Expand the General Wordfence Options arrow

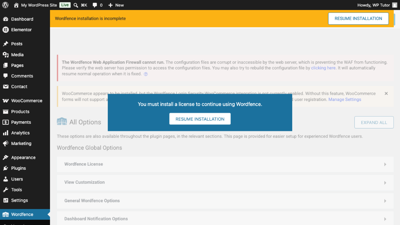[385, 201]
